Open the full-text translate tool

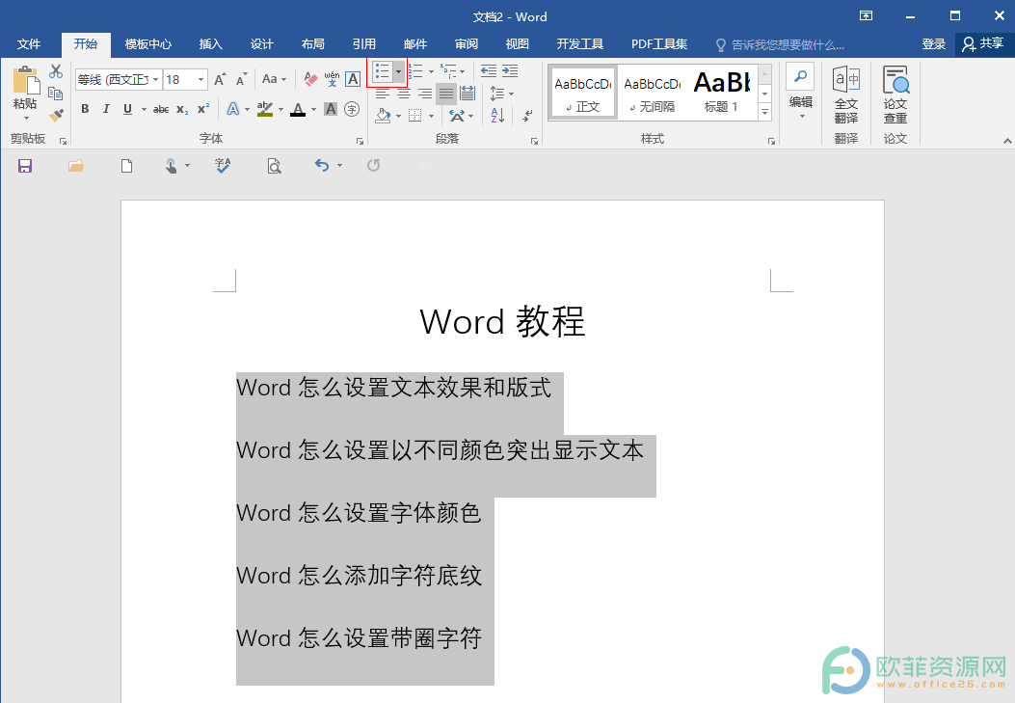pyautogui.click(x=846, y=95)
